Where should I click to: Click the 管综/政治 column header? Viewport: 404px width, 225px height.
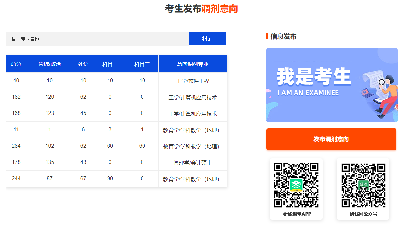50,64
